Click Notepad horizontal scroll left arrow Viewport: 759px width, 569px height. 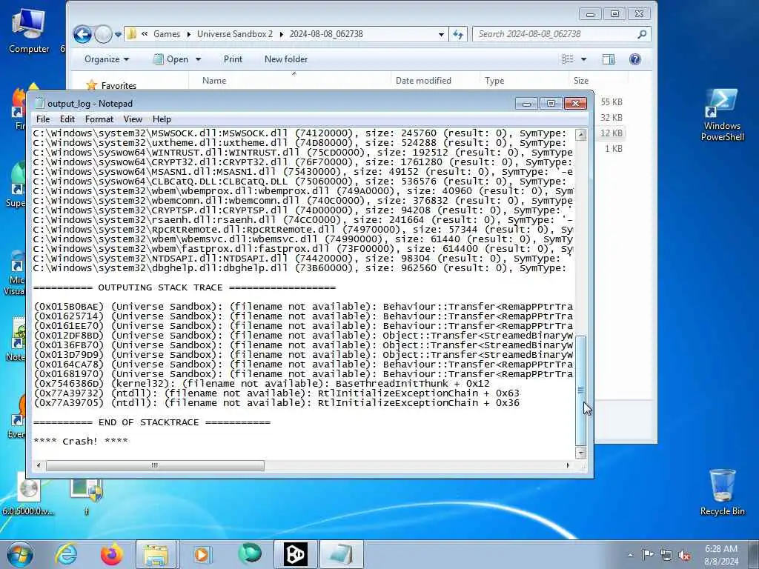click(39, 465)
